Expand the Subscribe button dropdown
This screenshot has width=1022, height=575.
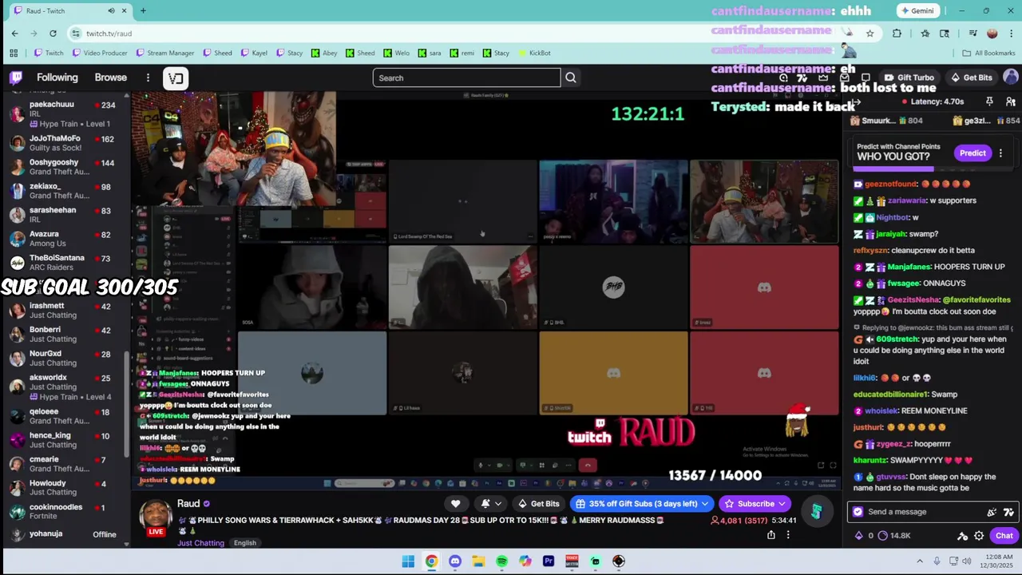tap(782, 504)
